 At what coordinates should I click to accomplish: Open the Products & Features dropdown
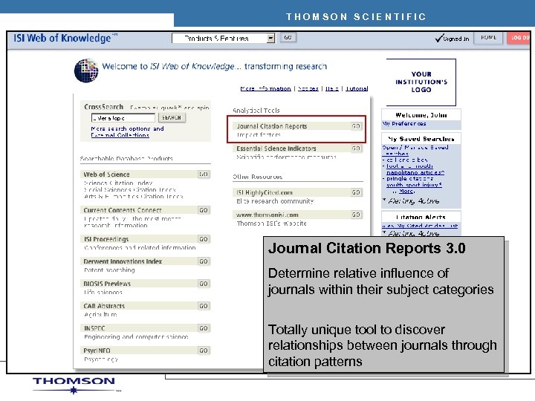[x=223, y=38]
